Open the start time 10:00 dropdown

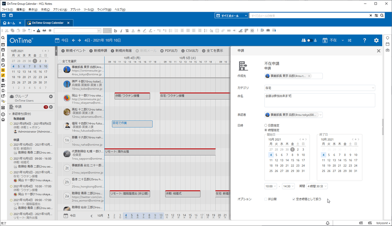pyautogui.click(x=271, y=186)
